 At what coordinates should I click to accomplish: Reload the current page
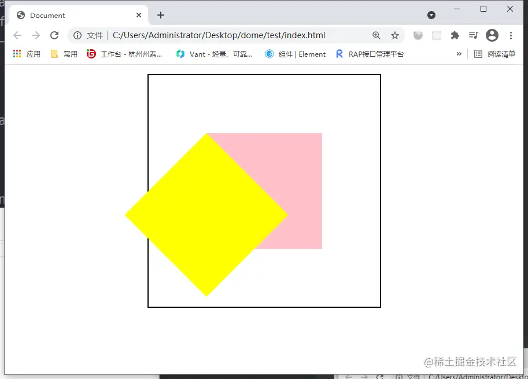[54, 35]
